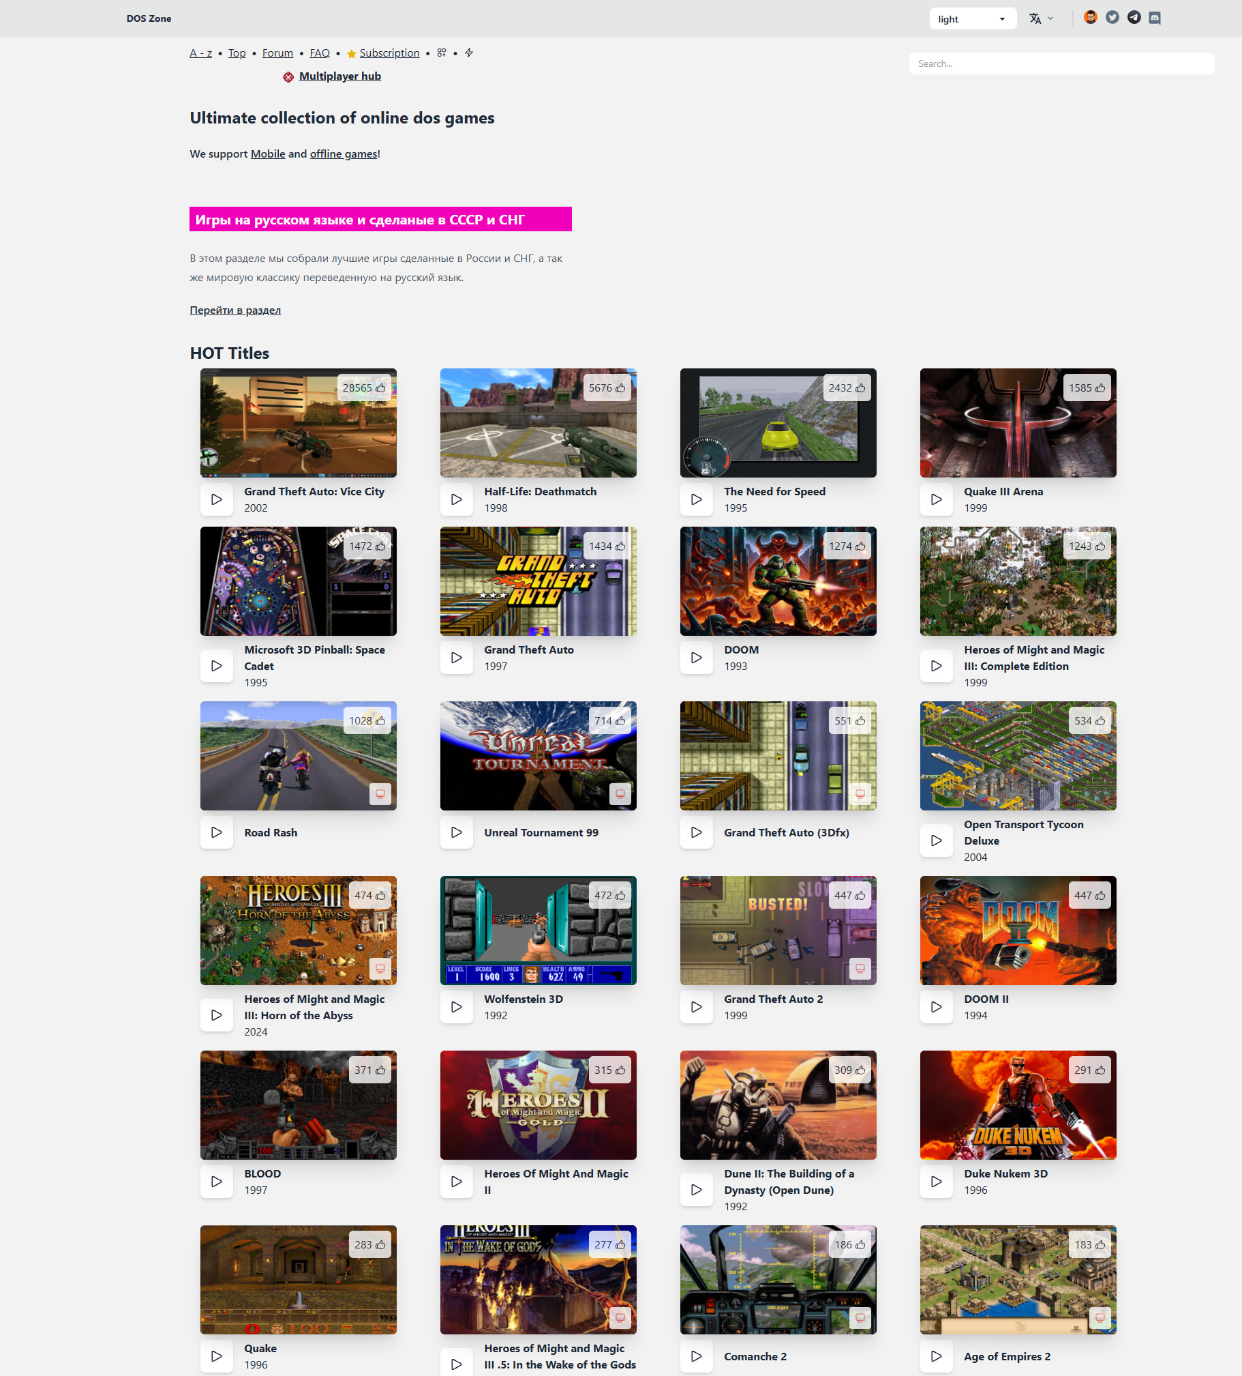Open the Wolfenstein 3D thumbnail image
Image resolution: width=1242 pixels, height=1376 pixels.
(x=538, y=931)
